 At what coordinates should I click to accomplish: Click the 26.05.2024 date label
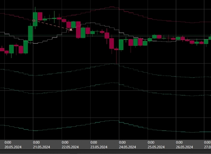click(x=185, y=147)
